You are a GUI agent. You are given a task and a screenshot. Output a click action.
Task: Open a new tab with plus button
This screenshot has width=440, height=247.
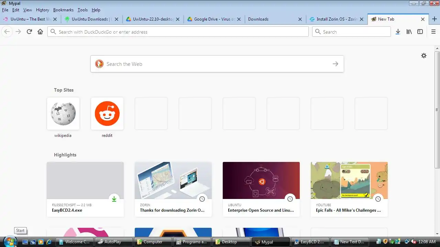click(434, 19)
